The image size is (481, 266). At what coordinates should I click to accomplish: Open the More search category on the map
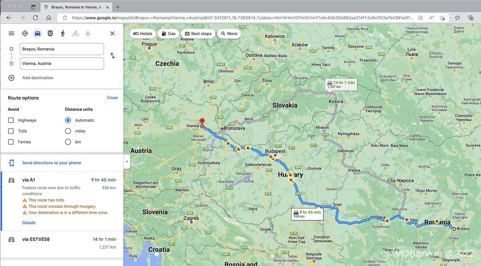(x=228, y=33)
